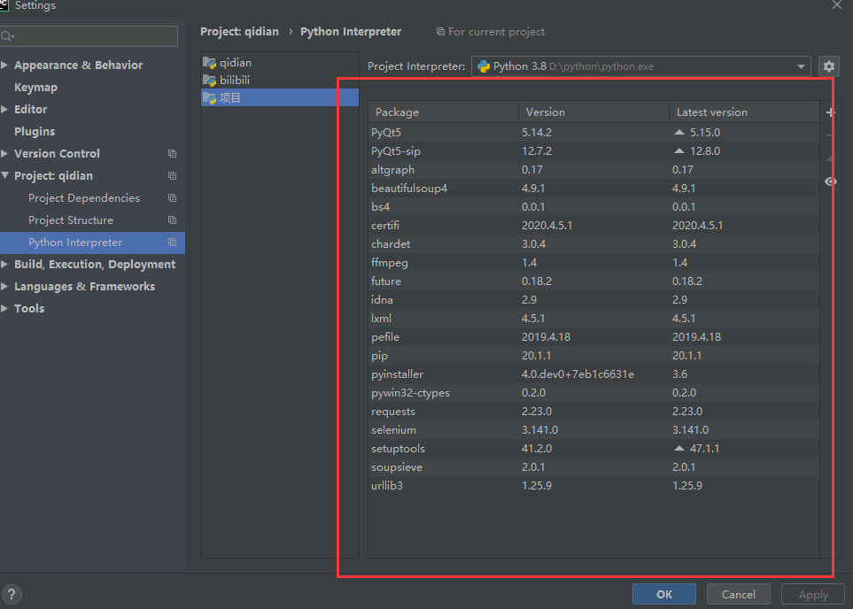Select the requests package row
The height and width of the screenshot is (609, 853).
594,411
